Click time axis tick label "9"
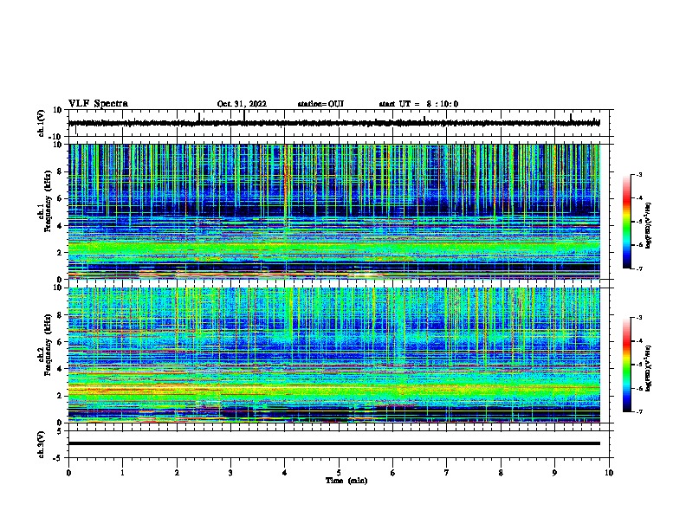The image size is (686, 530). 554,473
